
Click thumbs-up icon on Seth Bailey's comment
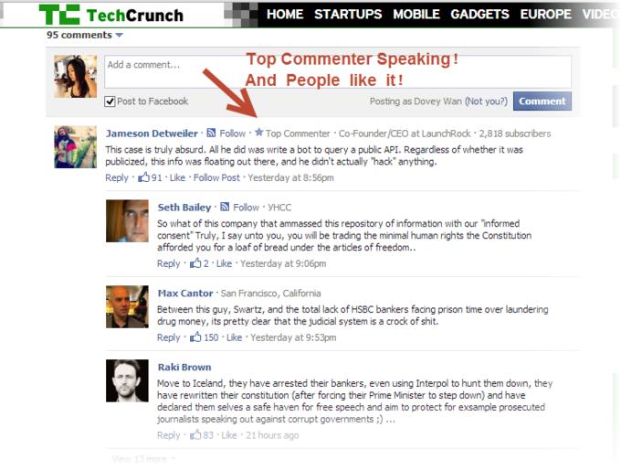[x=195, y=263]
